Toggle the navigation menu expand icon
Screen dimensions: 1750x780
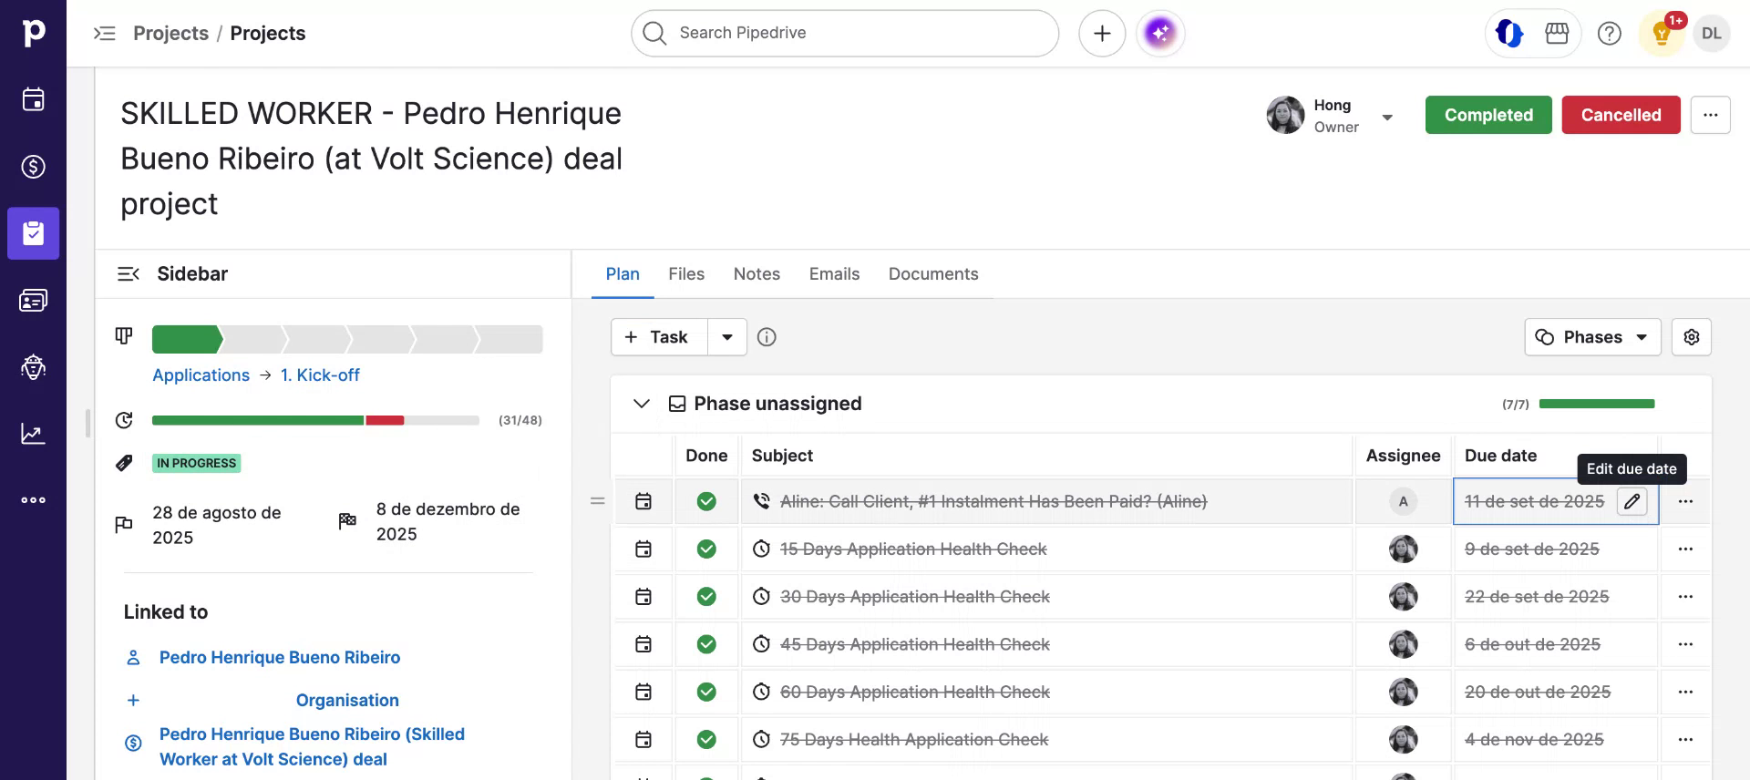pyautogui.click(x=105, y=34)
